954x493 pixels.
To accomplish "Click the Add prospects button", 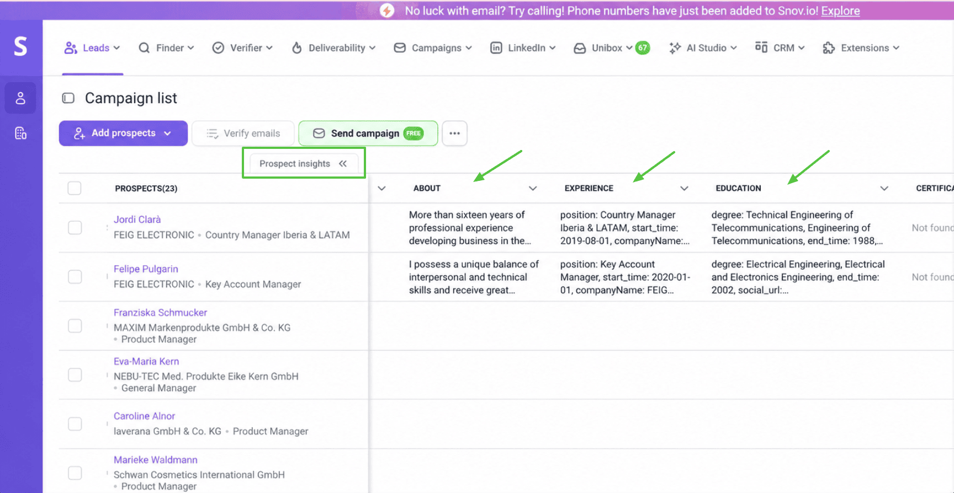I will pyautogui.click(x=123, y=133).
